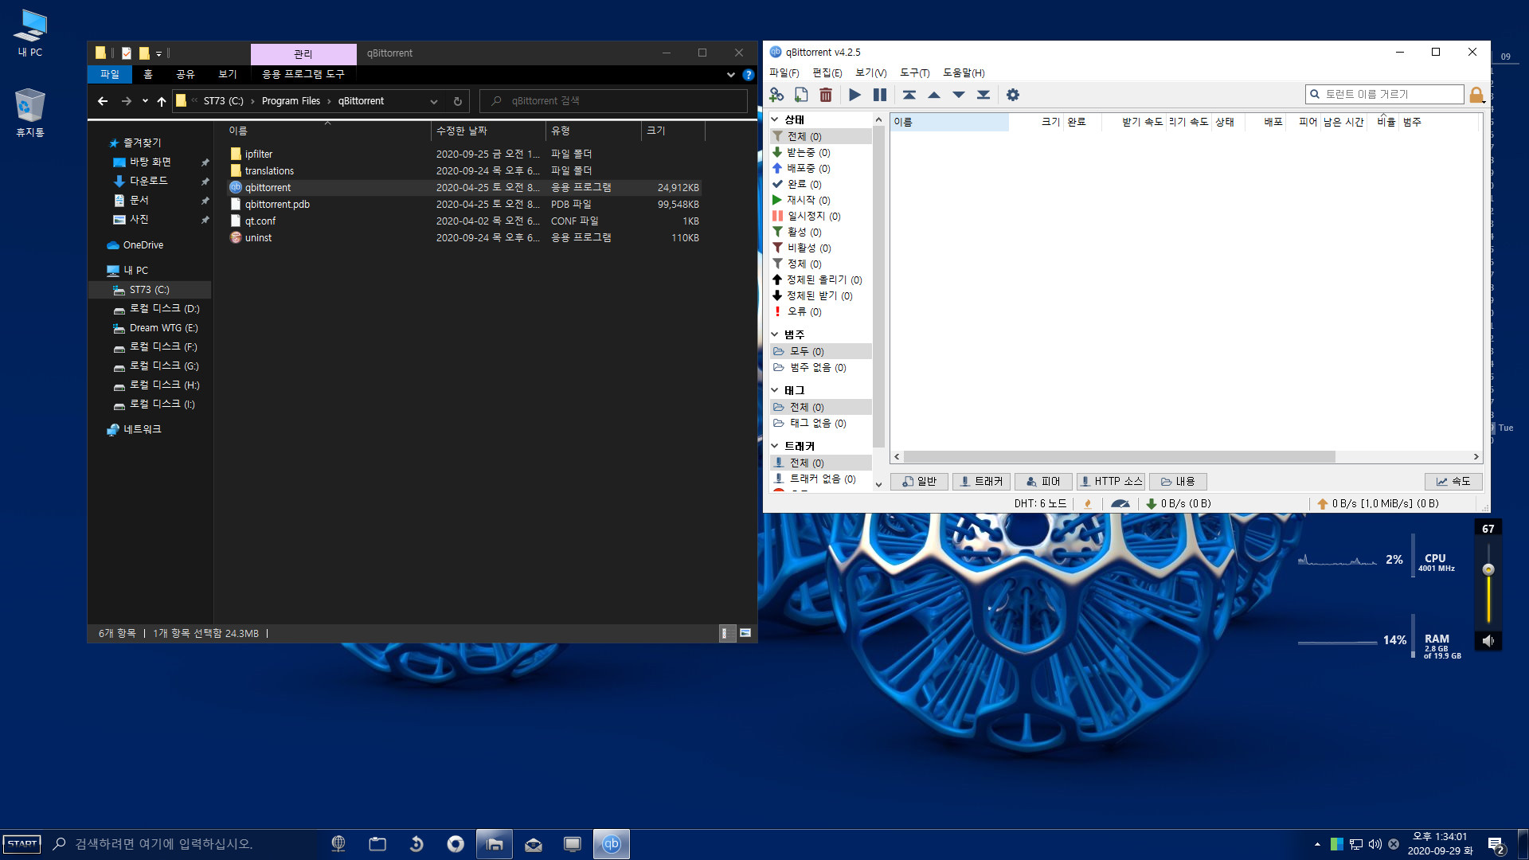The image size is (1529, 860).
Task: Open 다운로드 in Explorer quick access
Action: [x=148, y=181]
